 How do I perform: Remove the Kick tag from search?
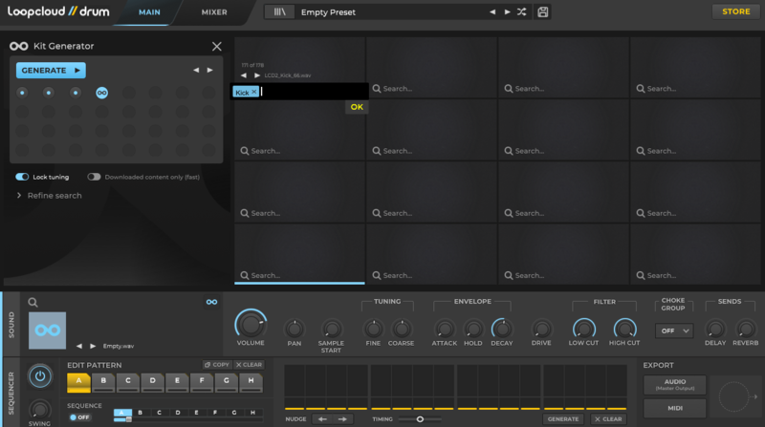click(254, 92)
